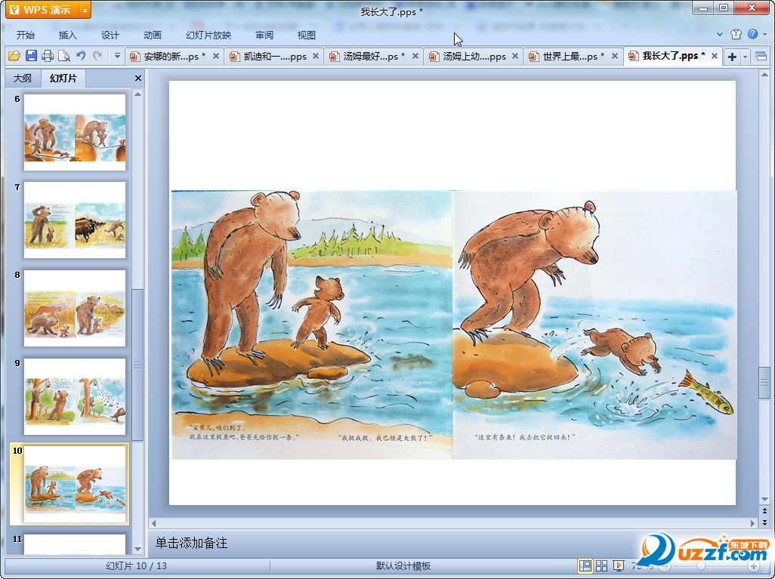The height and width of the screenshot is (579, 775).
Task: Switch to the 幻灯片 thumbnails pane tab
Action: 63,78
